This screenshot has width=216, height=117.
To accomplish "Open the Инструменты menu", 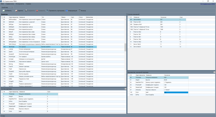I will (20, 4).
